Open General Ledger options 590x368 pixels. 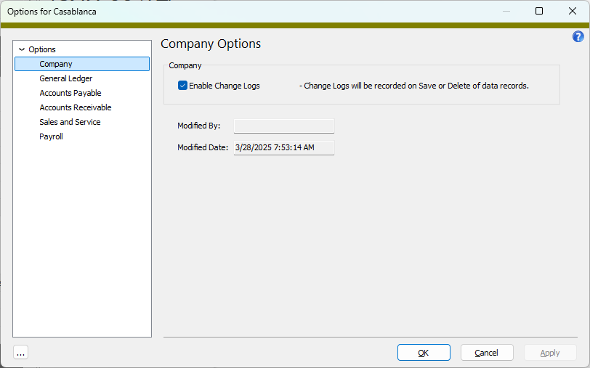(66, 78)
